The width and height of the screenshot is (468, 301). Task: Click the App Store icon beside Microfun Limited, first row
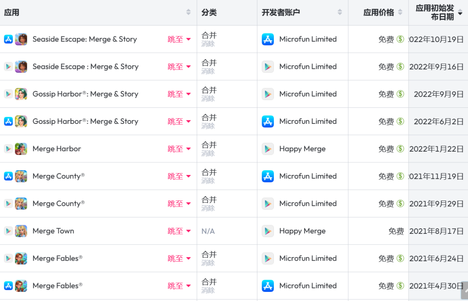(x=268, y=39)
